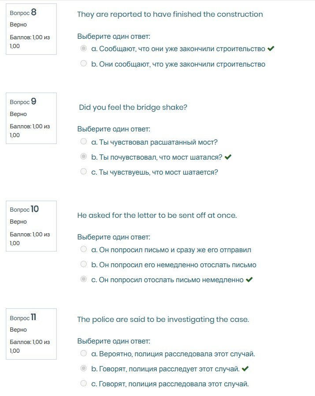Click the "Вопрос 10" question info box
The height and width of the screenshot is (396, 315).
click(31, 226)
